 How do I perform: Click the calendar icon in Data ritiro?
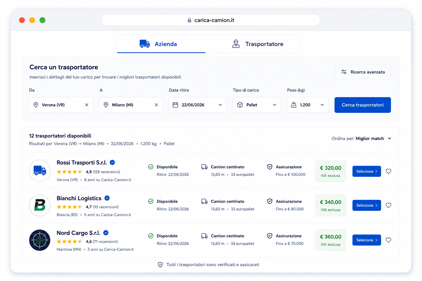pyautogui.click(x=175, y=105)
